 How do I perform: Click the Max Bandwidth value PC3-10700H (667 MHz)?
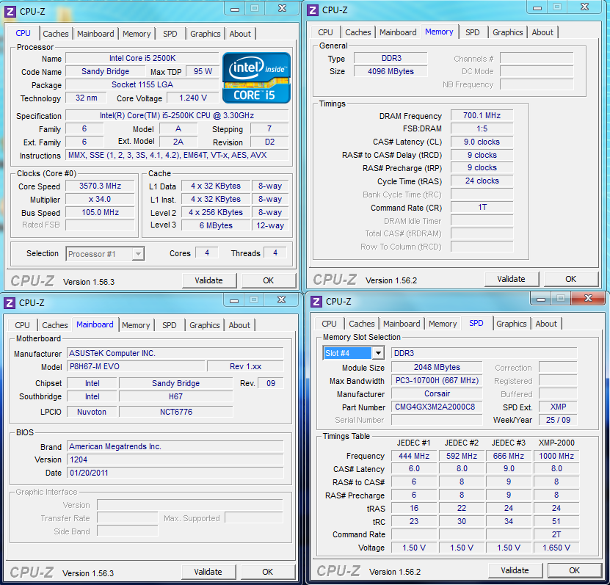click(x=437, y=380)
